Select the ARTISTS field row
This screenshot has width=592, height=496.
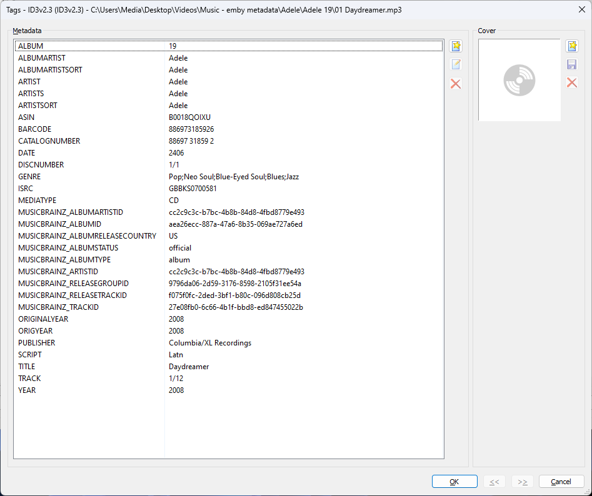[229, 94]
